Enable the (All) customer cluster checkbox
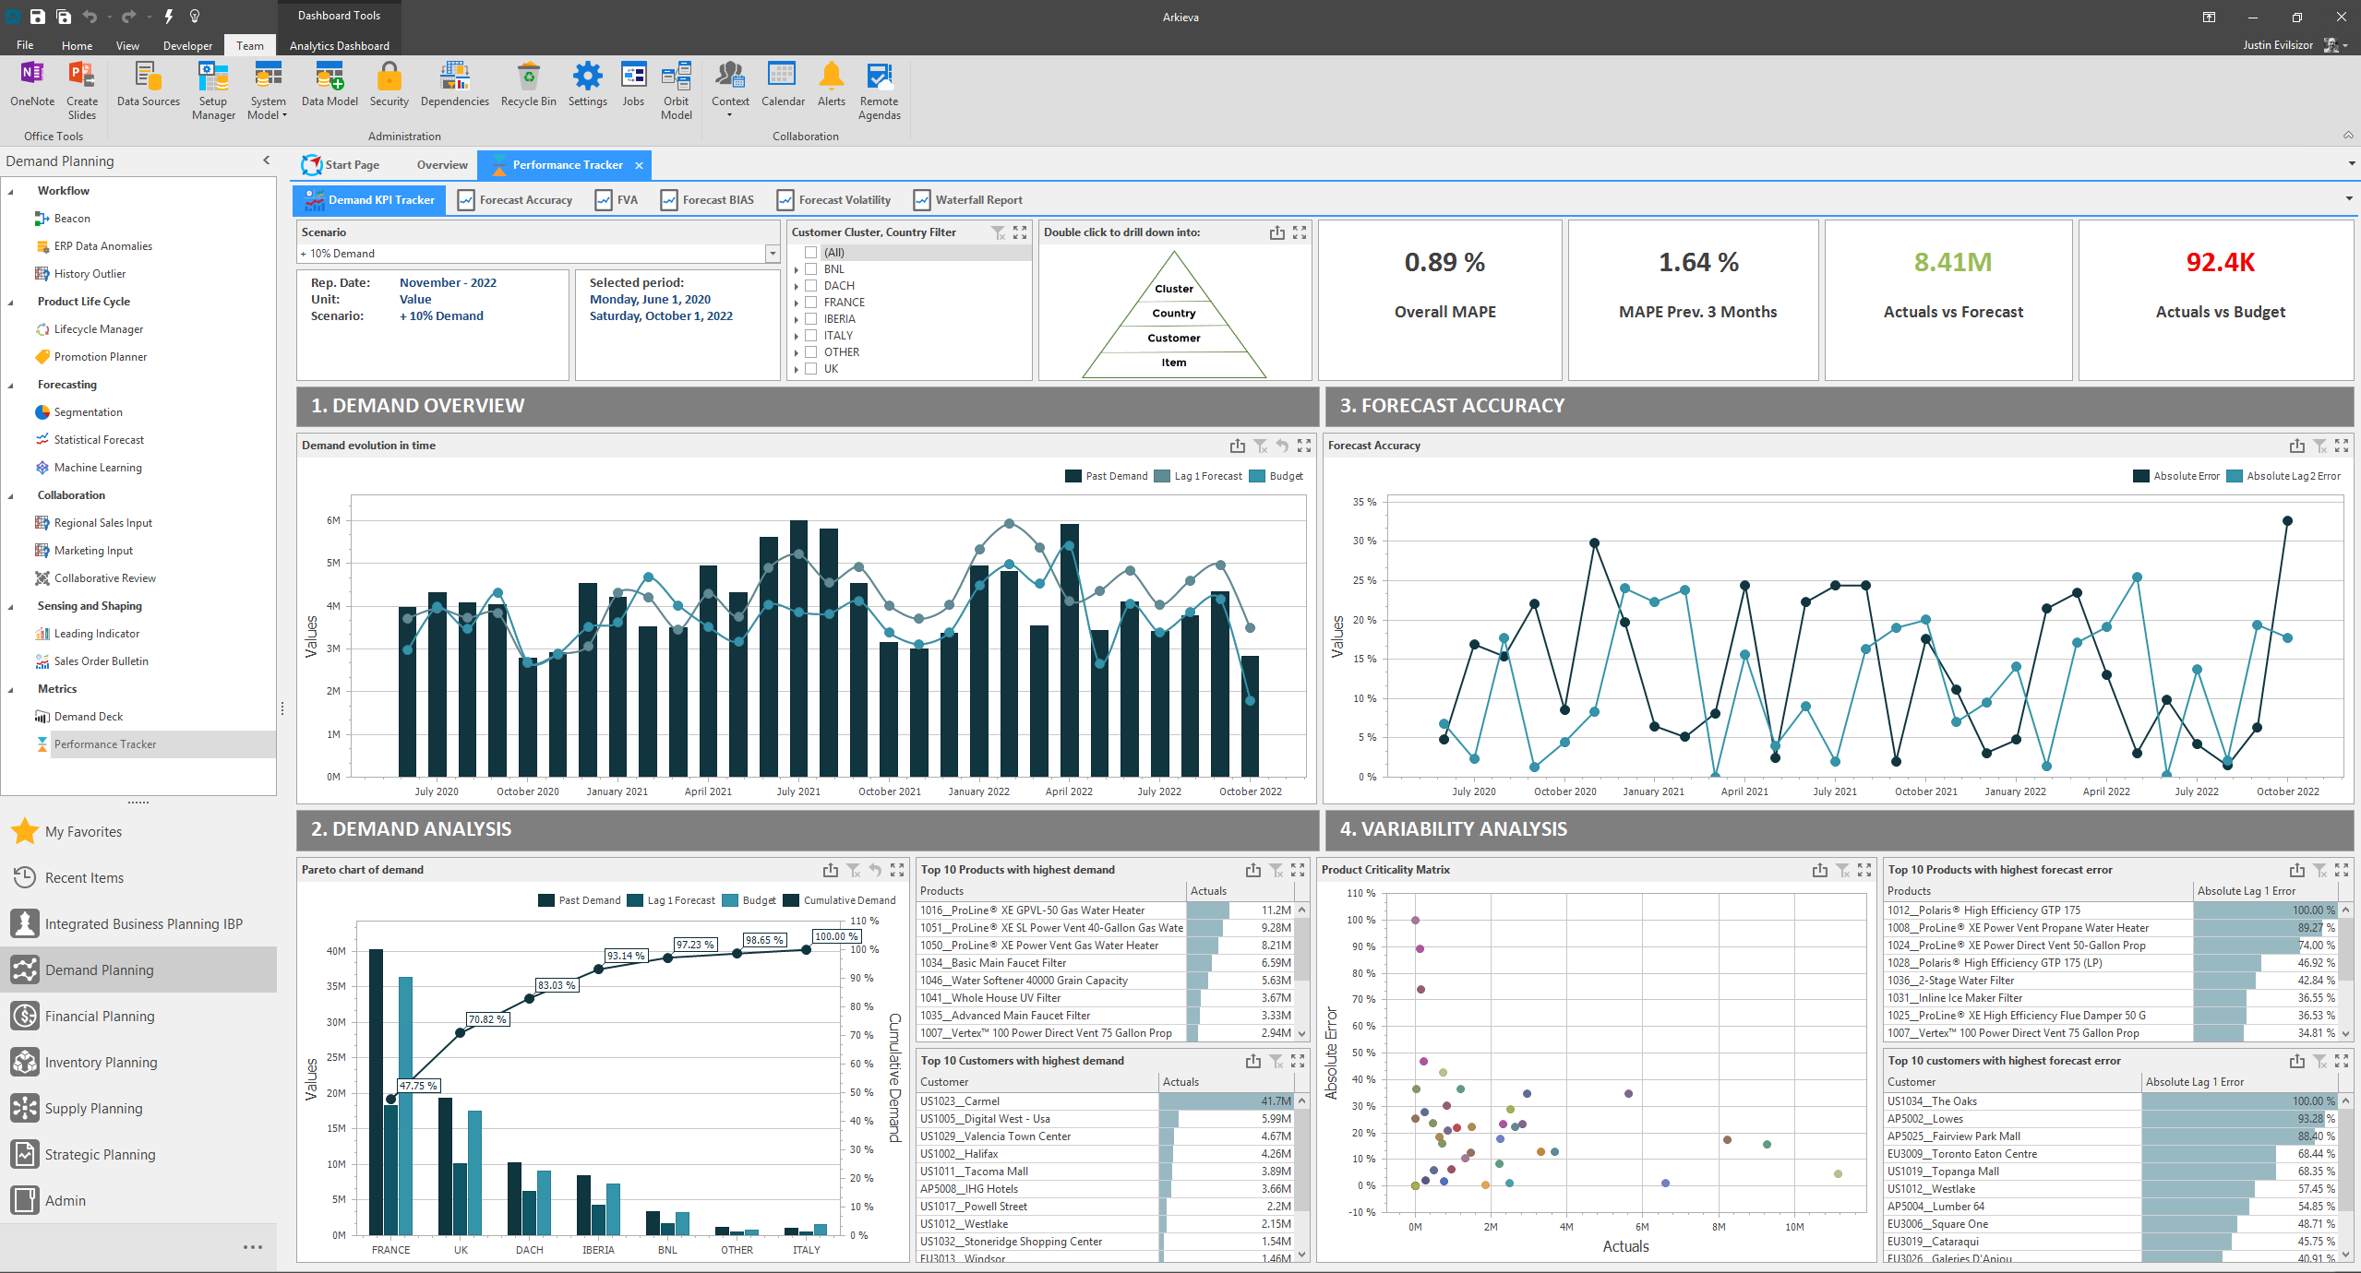 [x=810, y=252]
